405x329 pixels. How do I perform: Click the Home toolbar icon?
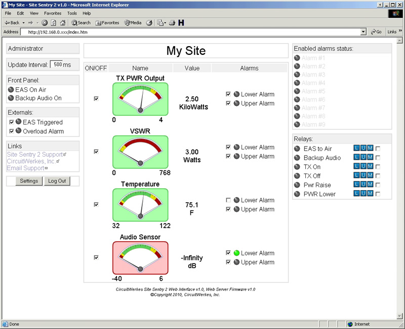[x=62, y=22]
